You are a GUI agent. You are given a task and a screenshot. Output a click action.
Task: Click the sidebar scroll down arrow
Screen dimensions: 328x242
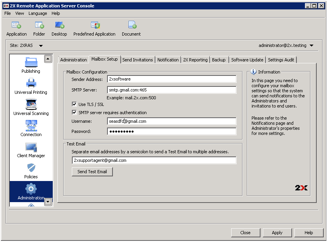coord(48,202)
